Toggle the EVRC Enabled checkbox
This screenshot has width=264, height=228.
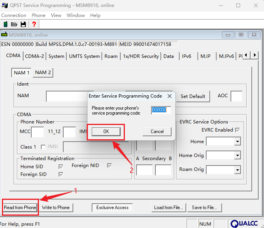(237, 130)
